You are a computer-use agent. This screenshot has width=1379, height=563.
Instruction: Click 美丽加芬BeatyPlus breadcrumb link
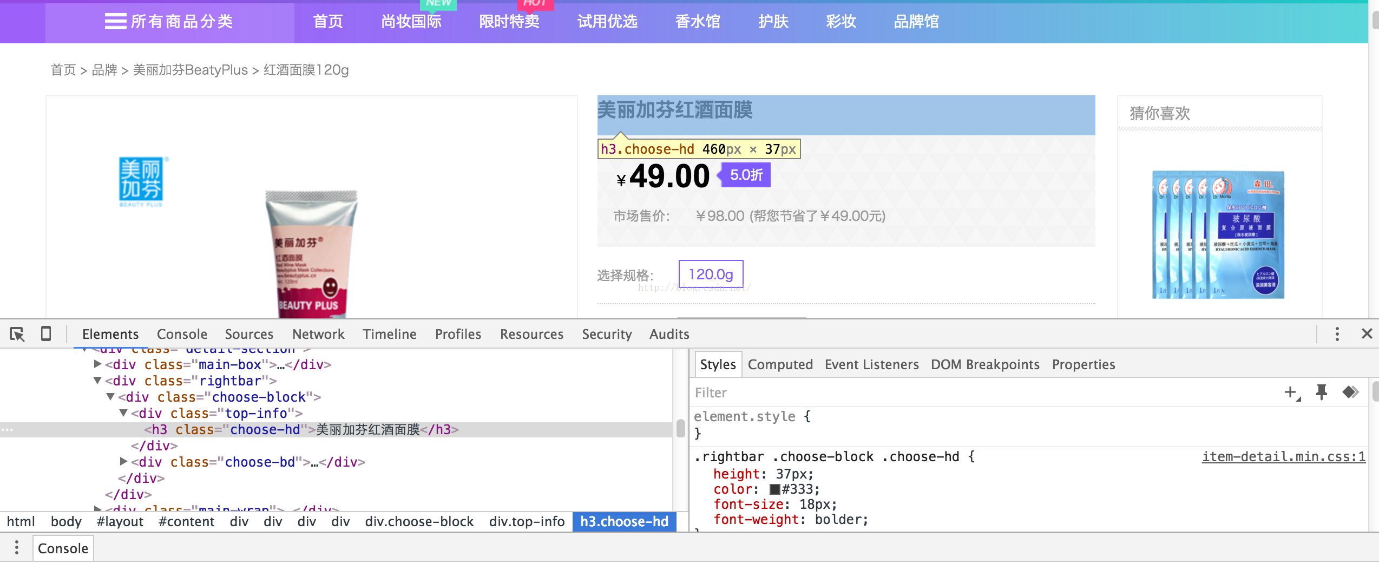[190, 70]
